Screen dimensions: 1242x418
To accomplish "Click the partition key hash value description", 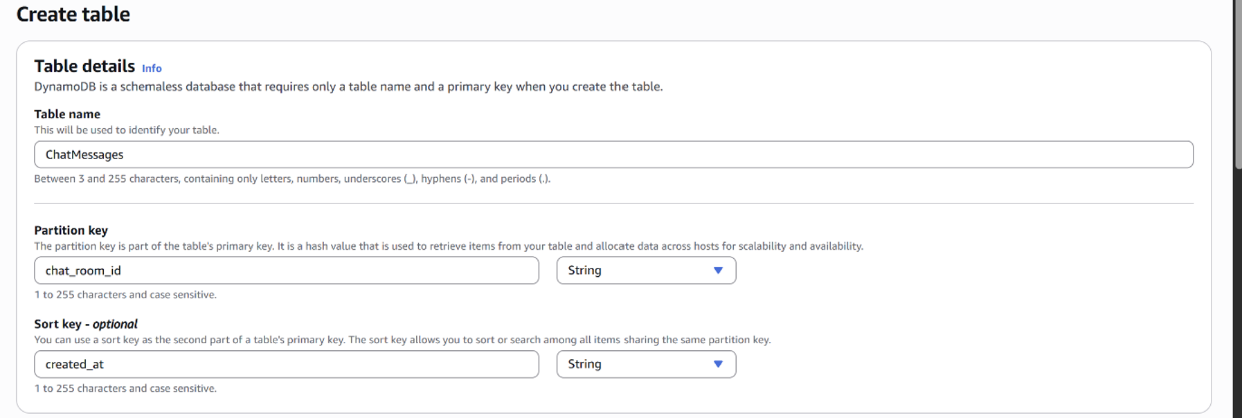I will (449, 246).
